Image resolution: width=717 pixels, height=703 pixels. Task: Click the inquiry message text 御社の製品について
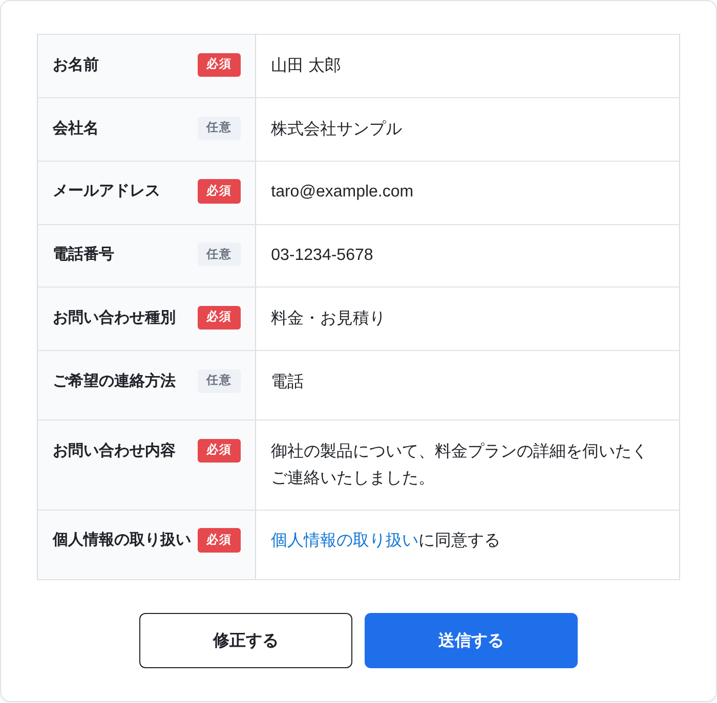click(x=345, y=451)
